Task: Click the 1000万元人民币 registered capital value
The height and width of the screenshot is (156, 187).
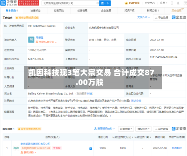Action: pyautogui.click(x=37, y=50)
